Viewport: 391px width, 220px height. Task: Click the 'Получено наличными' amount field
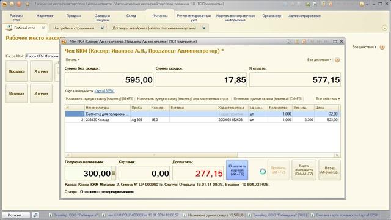[x=88, y=173]
